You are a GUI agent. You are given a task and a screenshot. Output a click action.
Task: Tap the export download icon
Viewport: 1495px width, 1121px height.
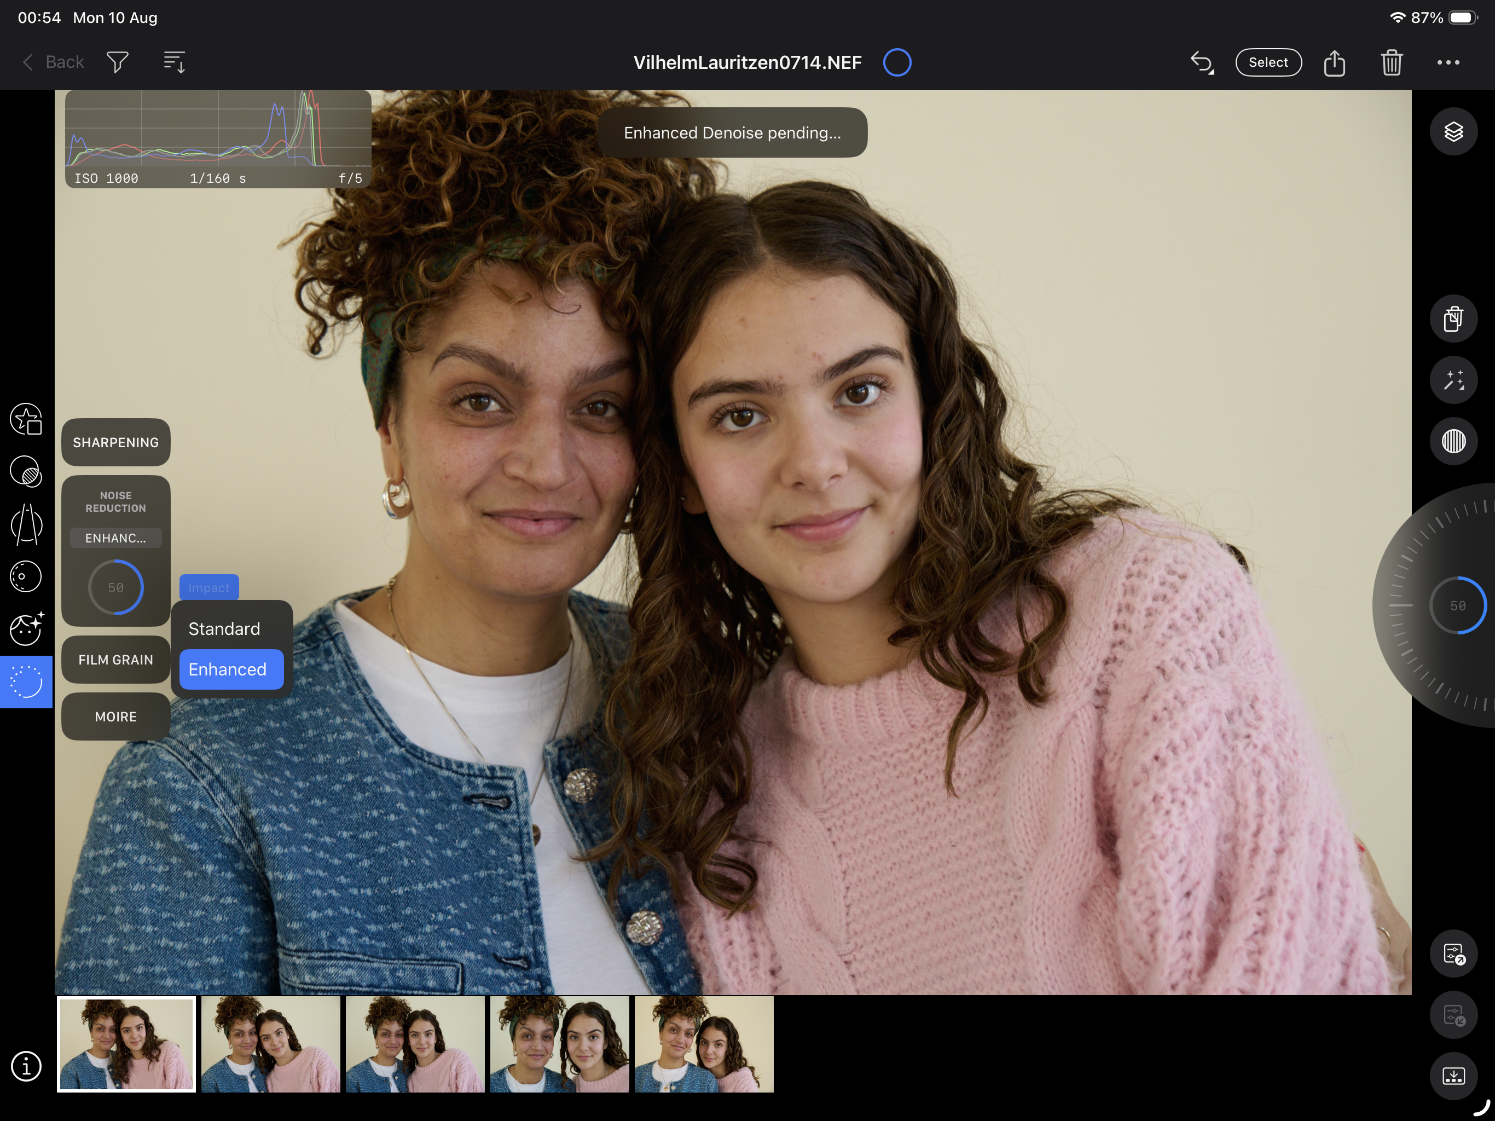coord(1454,1076)
